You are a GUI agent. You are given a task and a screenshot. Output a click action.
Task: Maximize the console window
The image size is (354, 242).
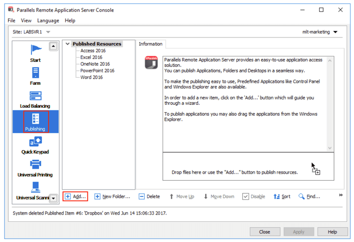321,9
